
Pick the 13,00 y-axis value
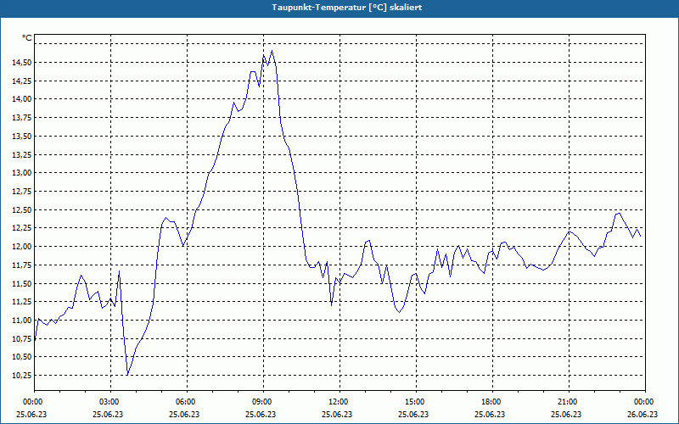click(x=22, y=173)
